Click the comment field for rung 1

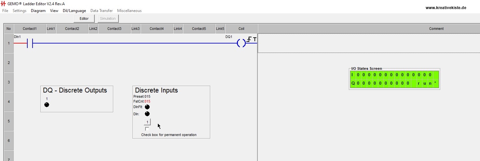[369, 43]
